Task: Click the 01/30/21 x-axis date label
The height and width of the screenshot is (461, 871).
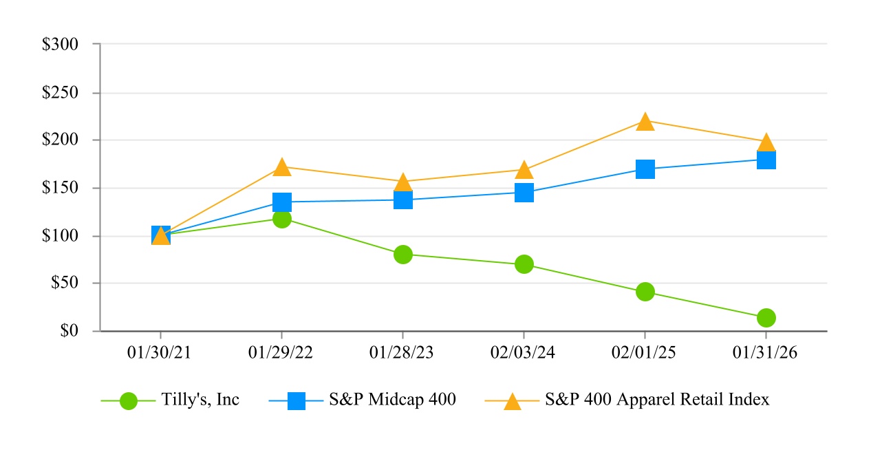Action: (160, 352)
